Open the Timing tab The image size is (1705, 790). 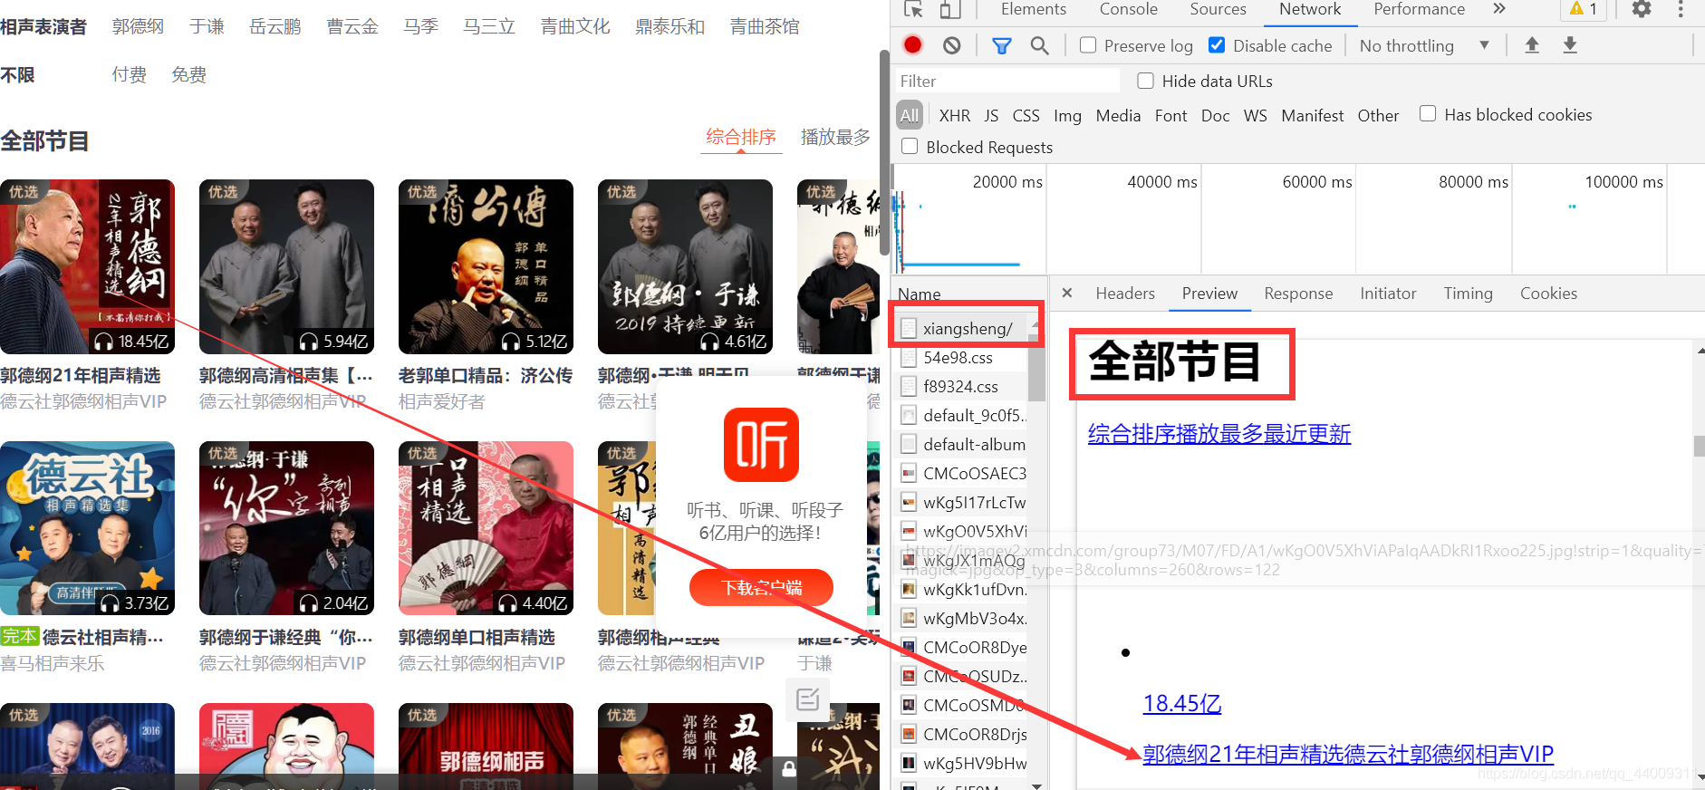(1468, 293)
